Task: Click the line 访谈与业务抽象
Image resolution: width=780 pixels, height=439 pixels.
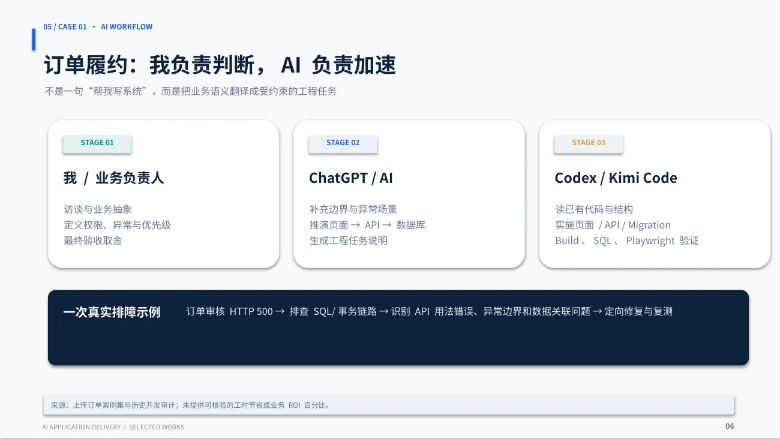Action: pyautogui.click(x=98, y=209)
